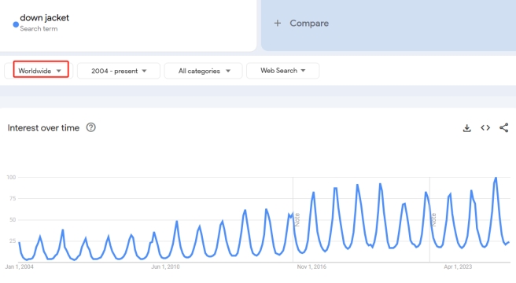Click the blue dot beside down jacket
The width and height of the screenshot is (516, 283).
(x=16, y=24)
